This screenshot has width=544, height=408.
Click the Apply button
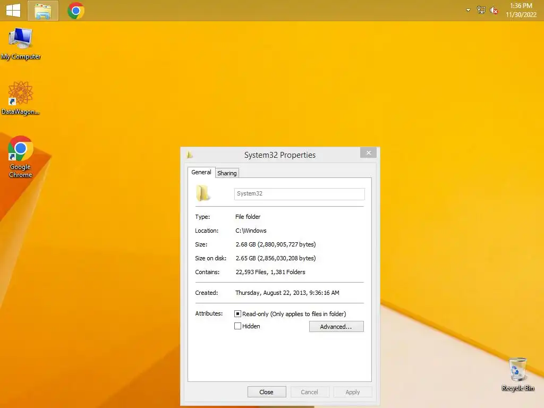coord(353,392)
